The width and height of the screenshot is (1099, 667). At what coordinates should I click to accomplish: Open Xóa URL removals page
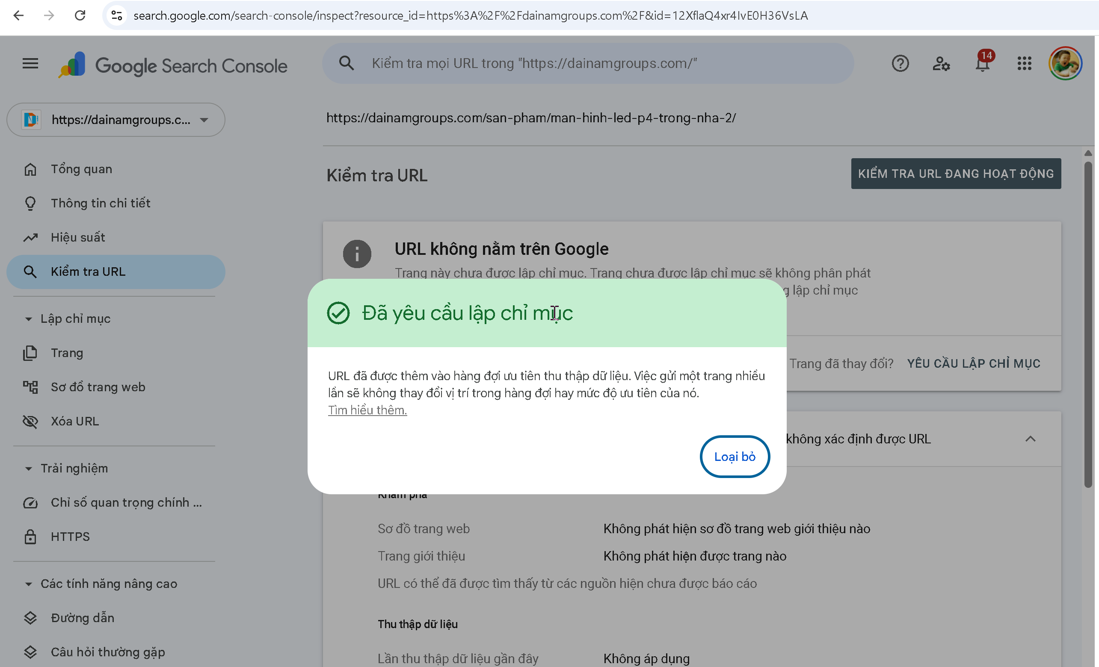tap(116, 421)
